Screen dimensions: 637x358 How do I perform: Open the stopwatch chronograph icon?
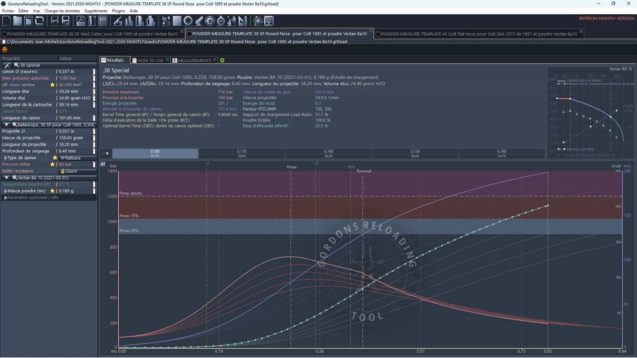[221, 21]
